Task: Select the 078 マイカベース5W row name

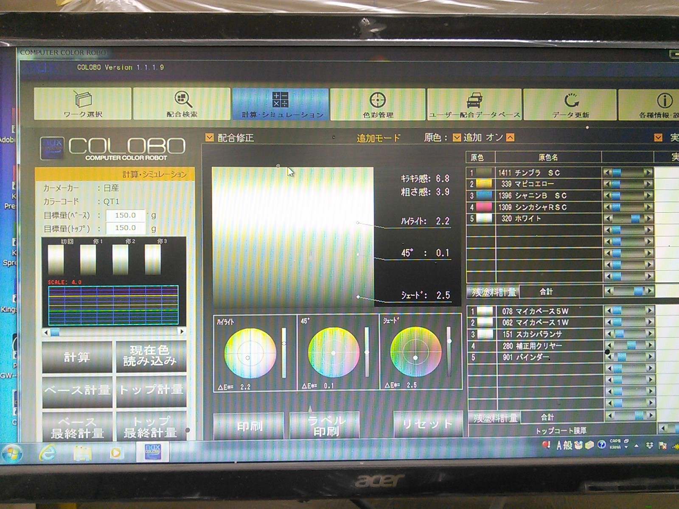Action: (x=535, y=311)
